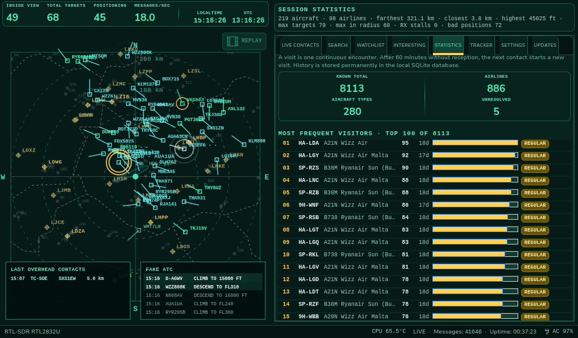
Task: Select aircraft MNE345 marker
Action: [x=155, y=176]
